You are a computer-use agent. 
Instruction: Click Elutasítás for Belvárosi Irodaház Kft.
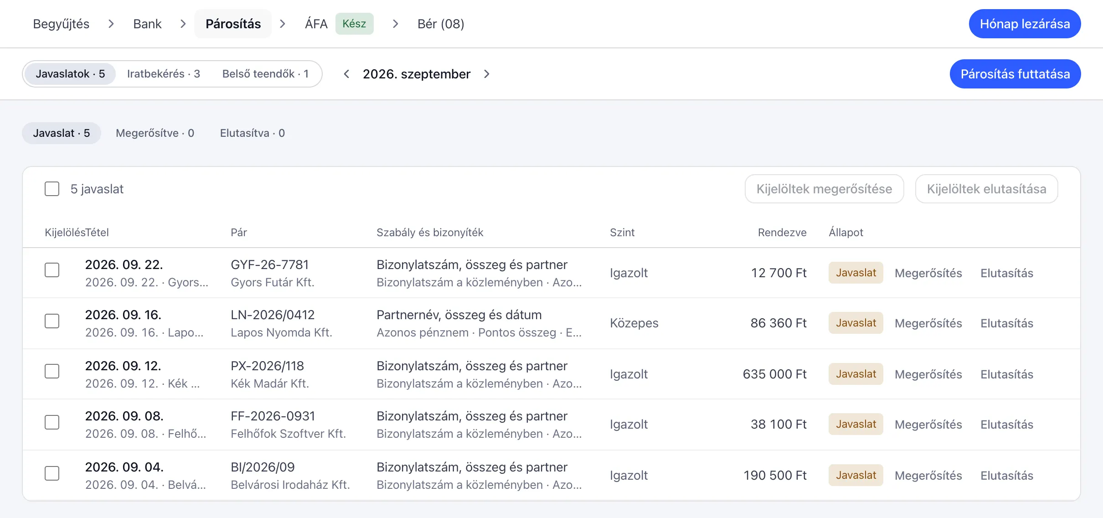coord(1007,475)
